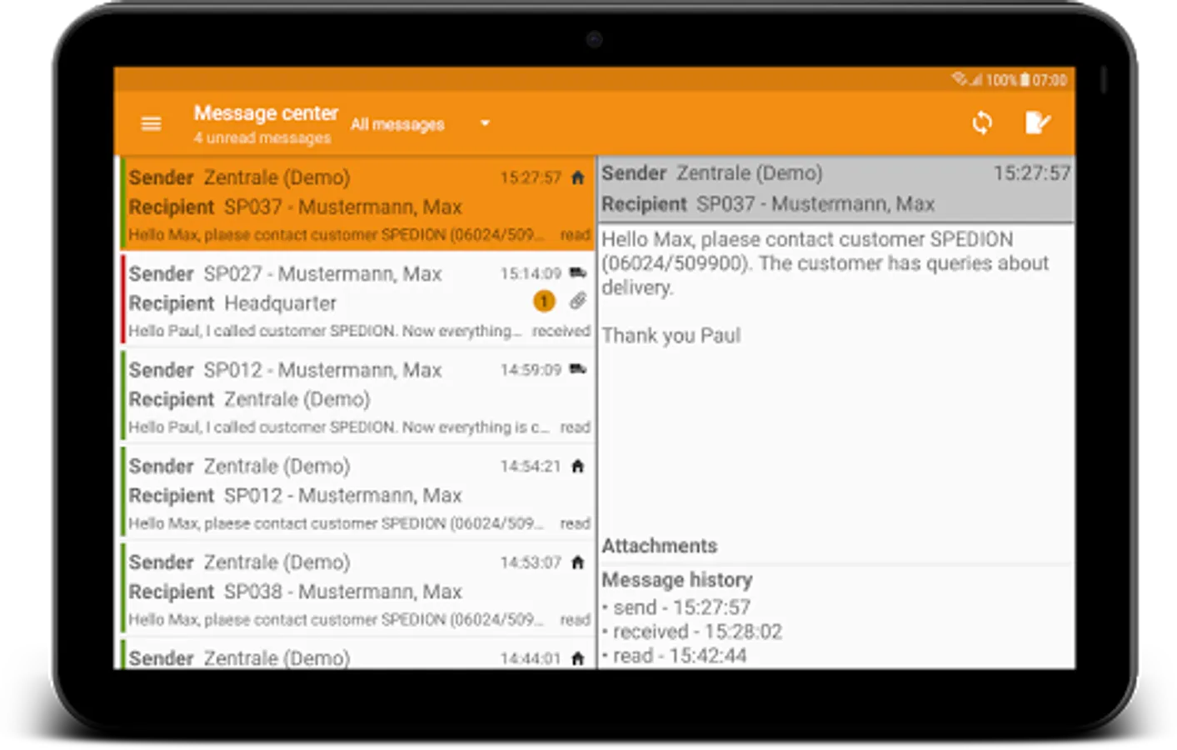The width and height of the screenshot is (1177, 750).
Task: Click the 15:27:57 timestamp in the detail header
Action: coord(1031,173)
